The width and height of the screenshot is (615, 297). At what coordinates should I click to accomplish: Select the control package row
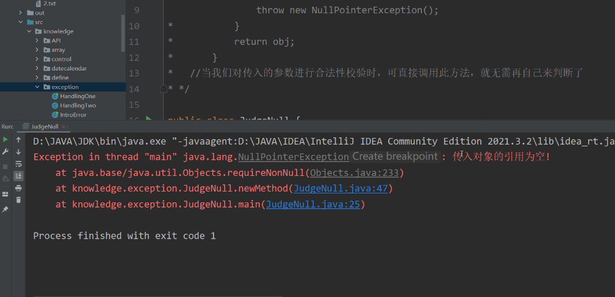(63, 59)
